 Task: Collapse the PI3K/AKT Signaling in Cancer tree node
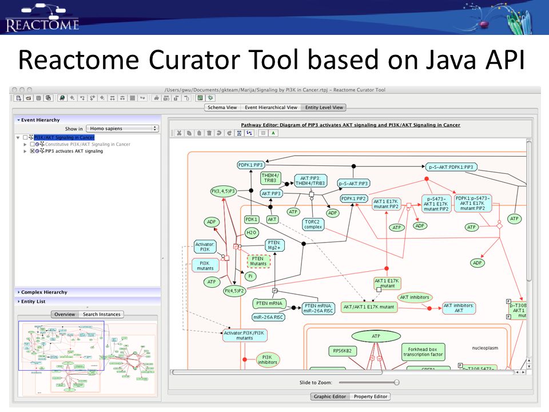pos(18,138)
